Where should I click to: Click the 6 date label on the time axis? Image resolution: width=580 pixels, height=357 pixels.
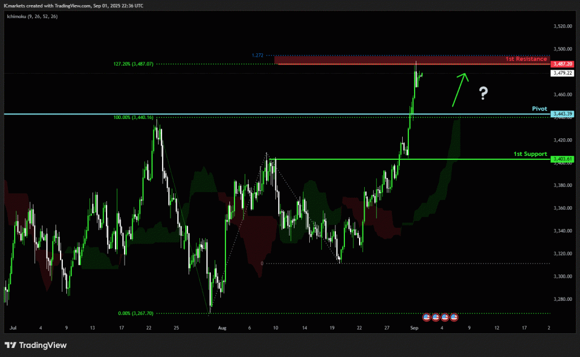click(x=250, y=328)
